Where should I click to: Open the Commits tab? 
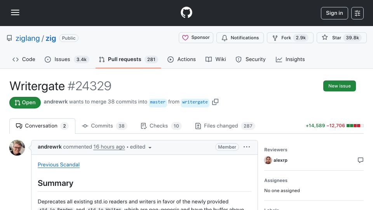click(104, 126)
